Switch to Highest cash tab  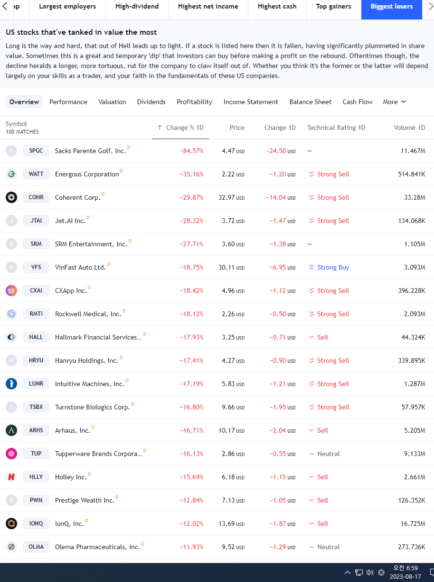point(277,7)
